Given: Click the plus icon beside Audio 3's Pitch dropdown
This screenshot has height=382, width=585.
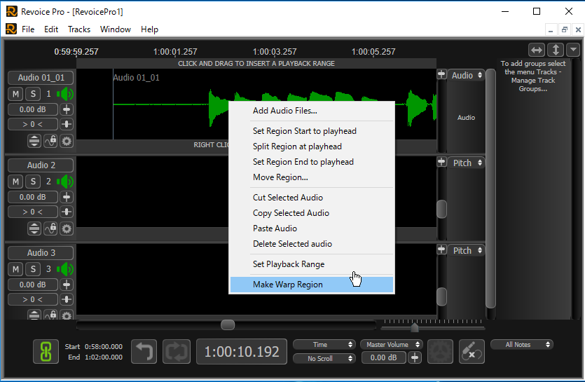Looking at the screenshot, I should tap(441, 249).
